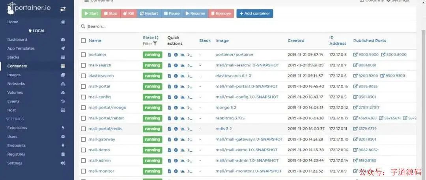Check the mall-config container checkbox
Image resolution: width=426 pixels, height=180 pixels.
(x=83, y=97)
